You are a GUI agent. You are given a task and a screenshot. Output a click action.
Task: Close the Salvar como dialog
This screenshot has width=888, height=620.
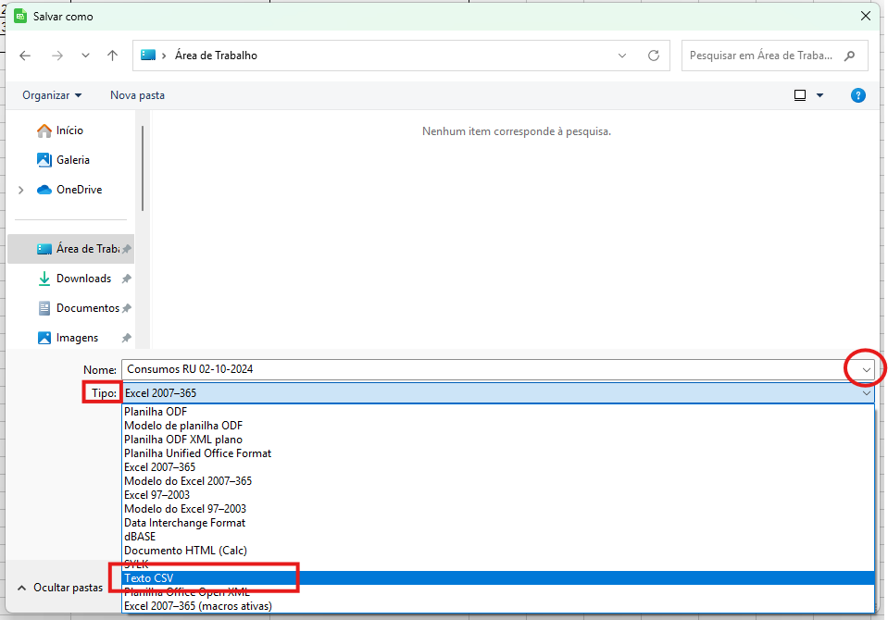point(866,16)
